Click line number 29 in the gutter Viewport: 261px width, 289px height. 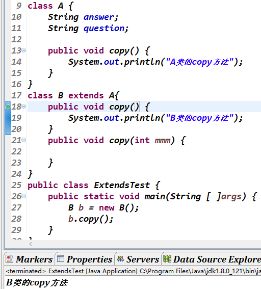16,230
